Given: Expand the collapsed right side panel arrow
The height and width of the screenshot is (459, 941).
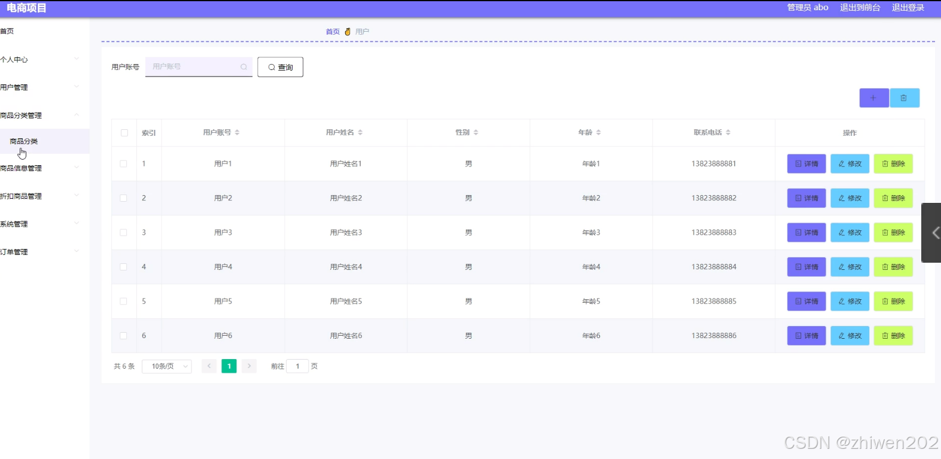Looking at the screenshot, I should (932, 233).
